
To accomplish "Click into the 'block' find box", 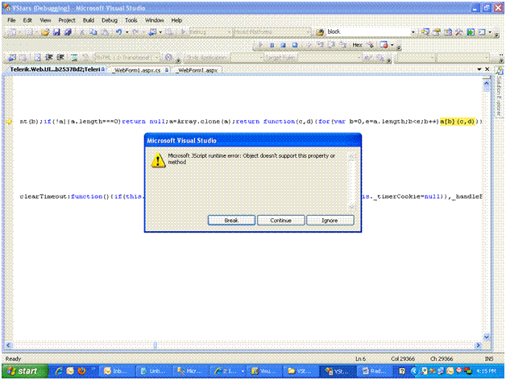I will pos(367,31).
